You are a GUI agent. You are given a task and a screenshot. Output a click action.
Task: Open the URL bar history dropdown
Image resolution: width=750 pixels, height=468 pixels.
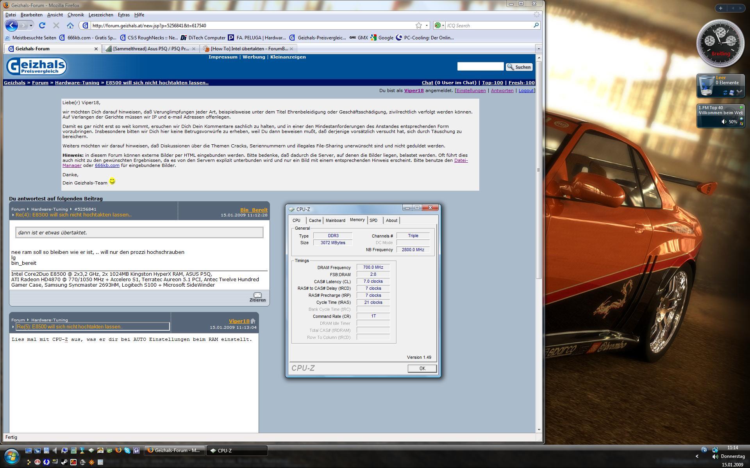(427, 25)
